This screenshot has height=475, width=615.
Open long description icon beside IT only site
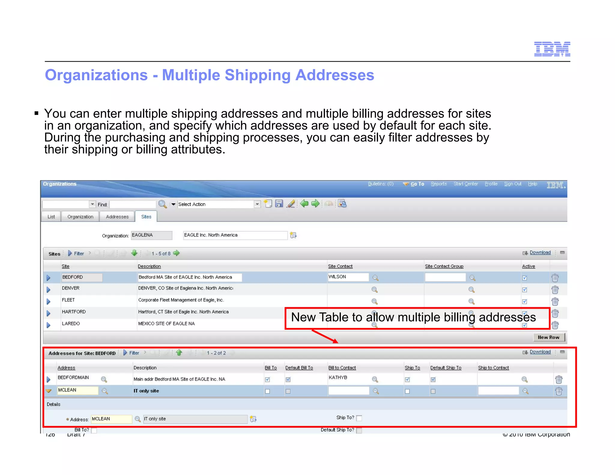(x=253, y=419)
